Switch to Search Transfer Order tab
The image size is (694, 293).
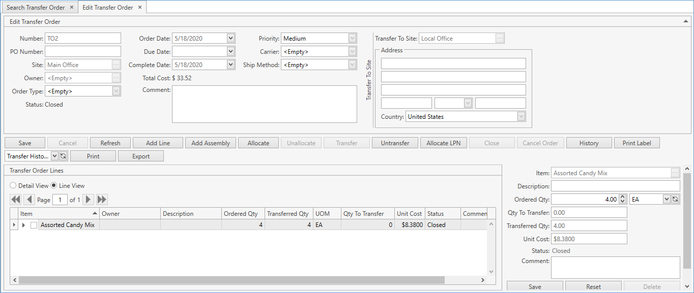click(37, 8)
